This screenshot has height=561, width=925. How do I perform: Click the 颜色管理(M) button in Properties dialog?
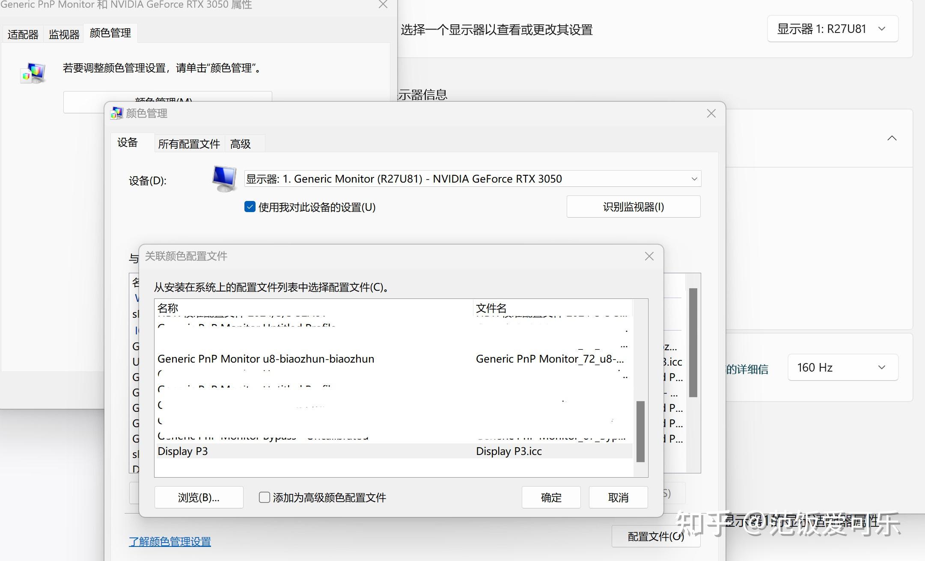pyautogui.click(x=167, y=102)
